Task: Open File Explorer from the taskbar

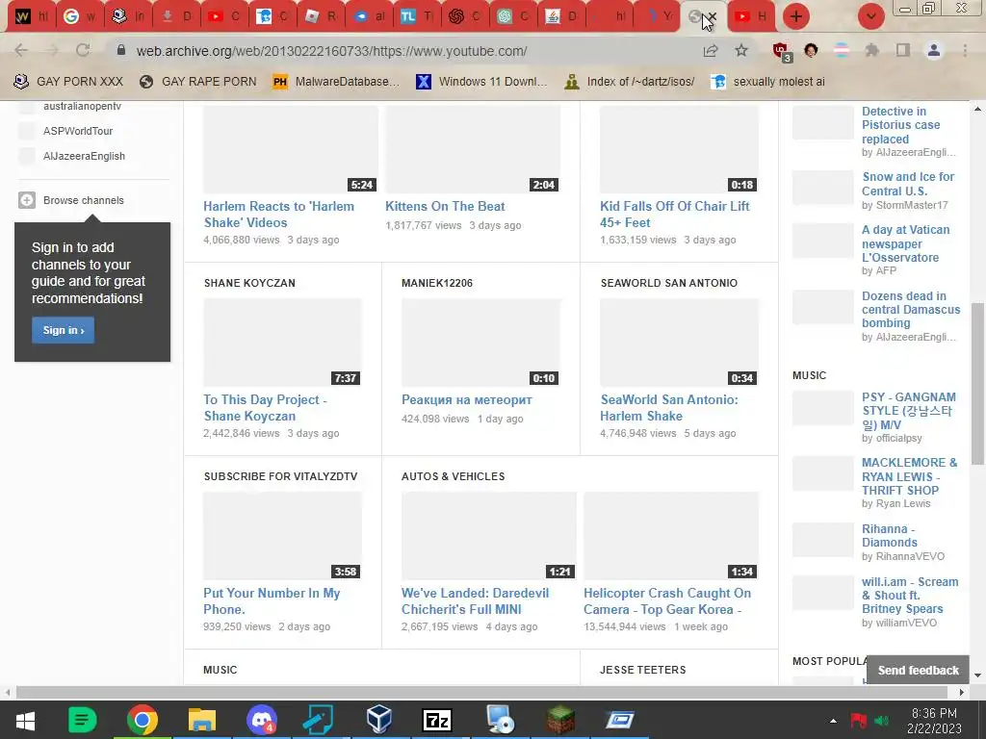Action: pyautogui.click(x=202, y=720)
